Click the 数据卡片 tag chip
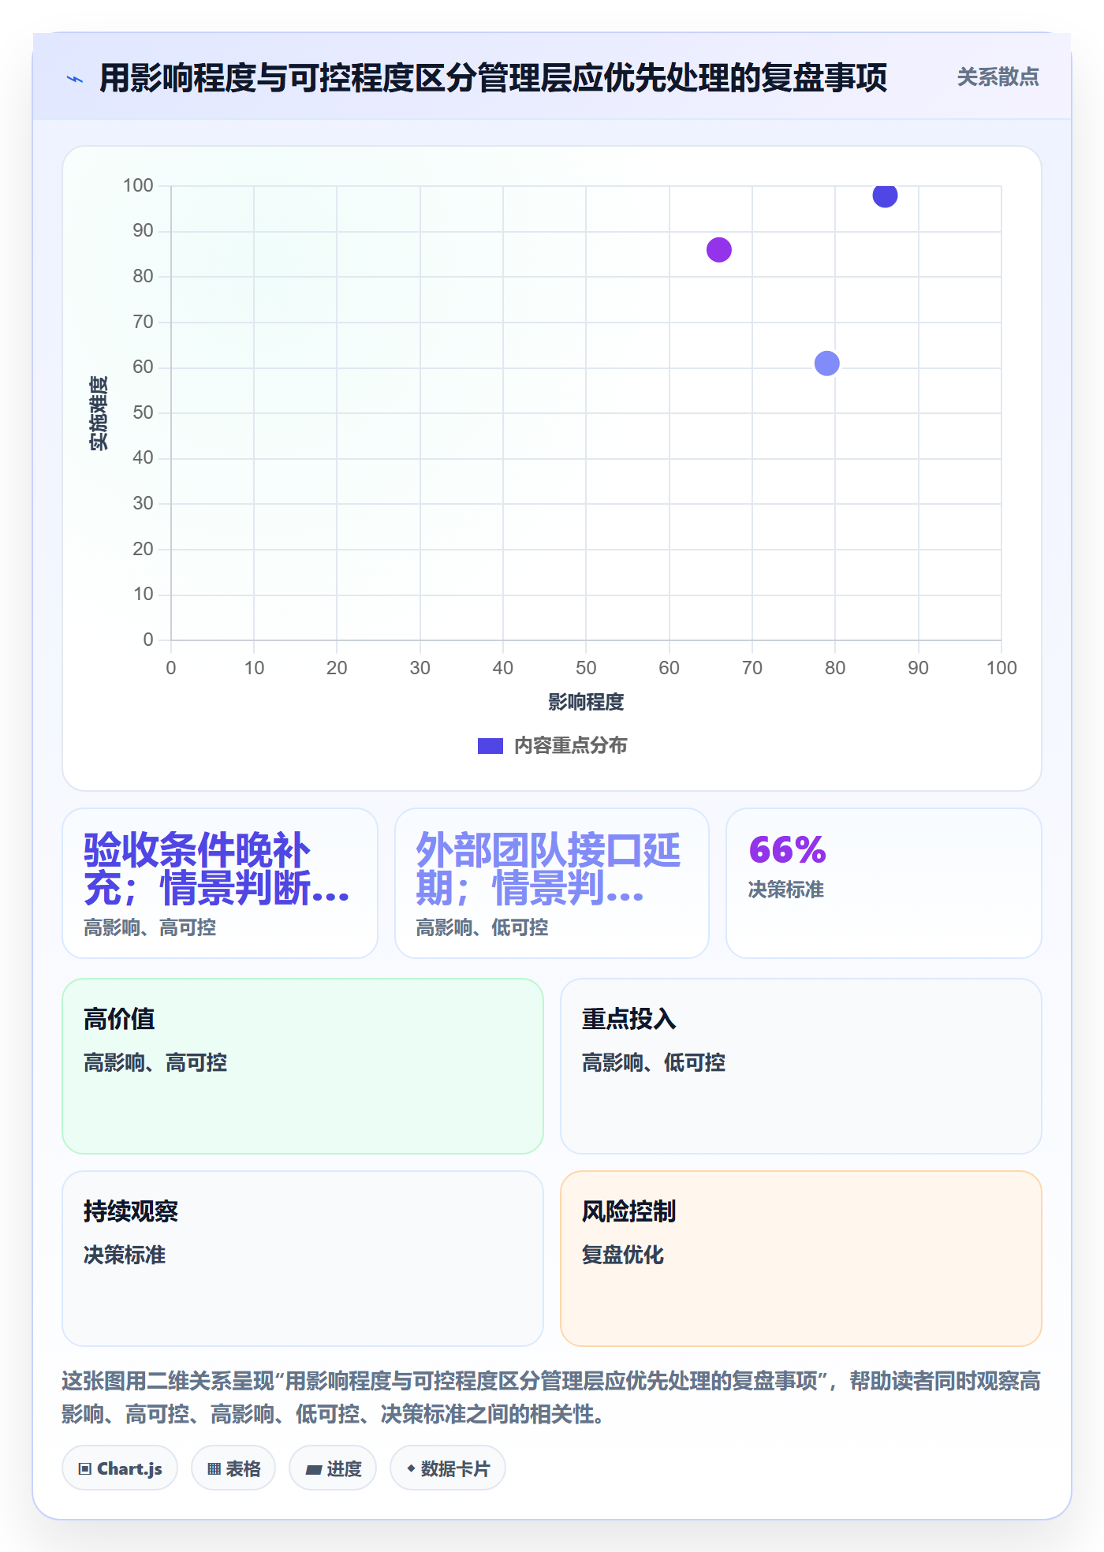 tap(448, 1468)
